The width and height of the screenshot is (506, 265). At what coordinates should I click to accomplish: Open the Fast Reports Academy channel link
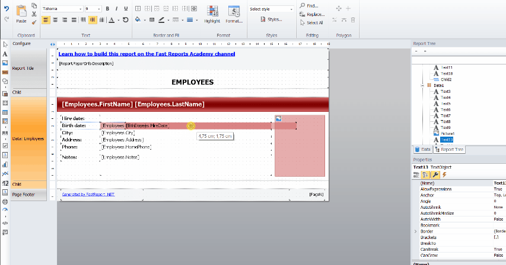147,54
